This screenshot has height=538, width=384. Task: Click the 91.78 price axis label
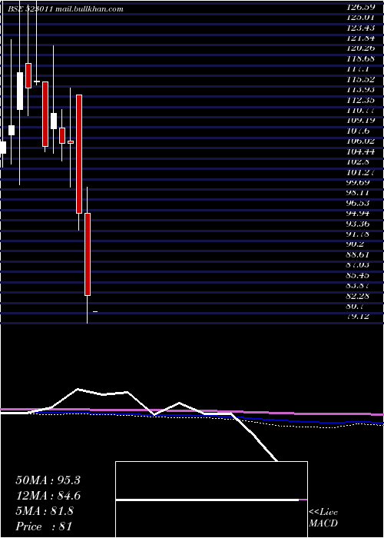(x=359, y=234)
